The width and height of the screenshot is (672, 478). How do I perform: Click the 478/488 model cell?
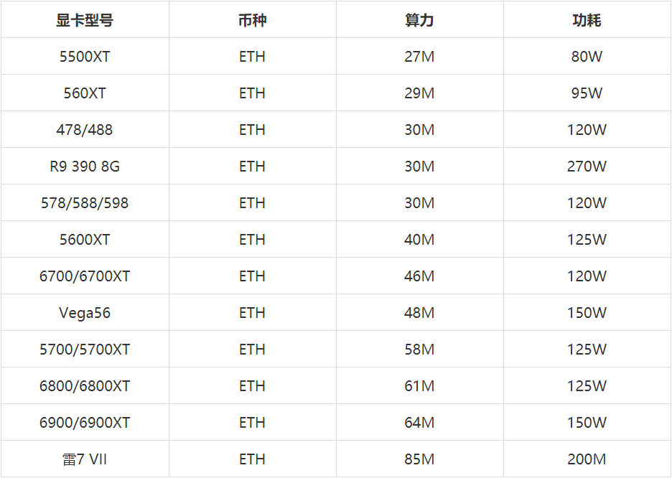point(85,130)
